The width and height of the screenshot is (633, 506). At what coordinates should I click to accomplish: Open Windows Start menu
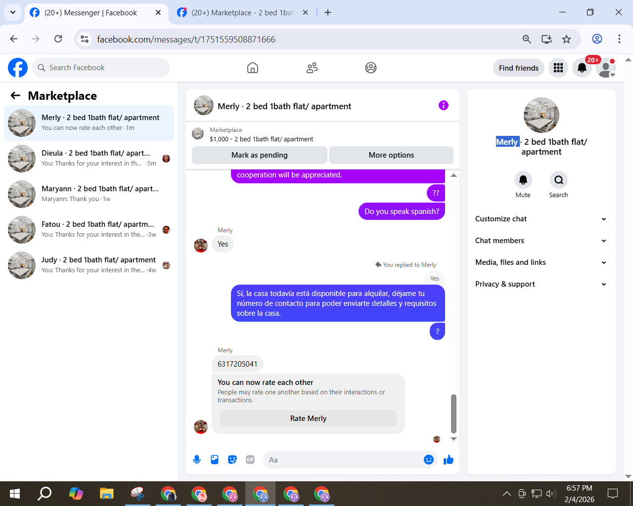coord(15,493)
